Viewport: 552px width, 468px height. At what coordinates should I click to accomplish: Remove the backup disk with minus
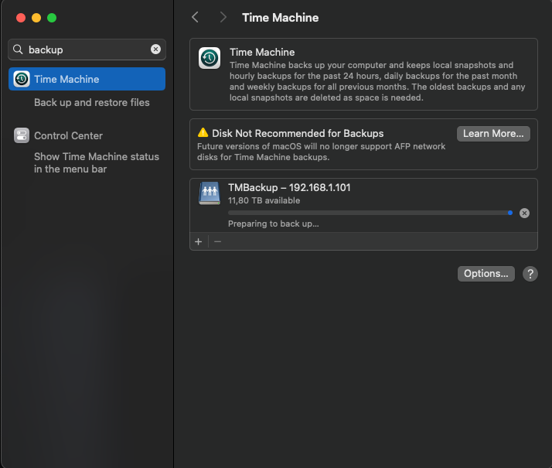217,241
